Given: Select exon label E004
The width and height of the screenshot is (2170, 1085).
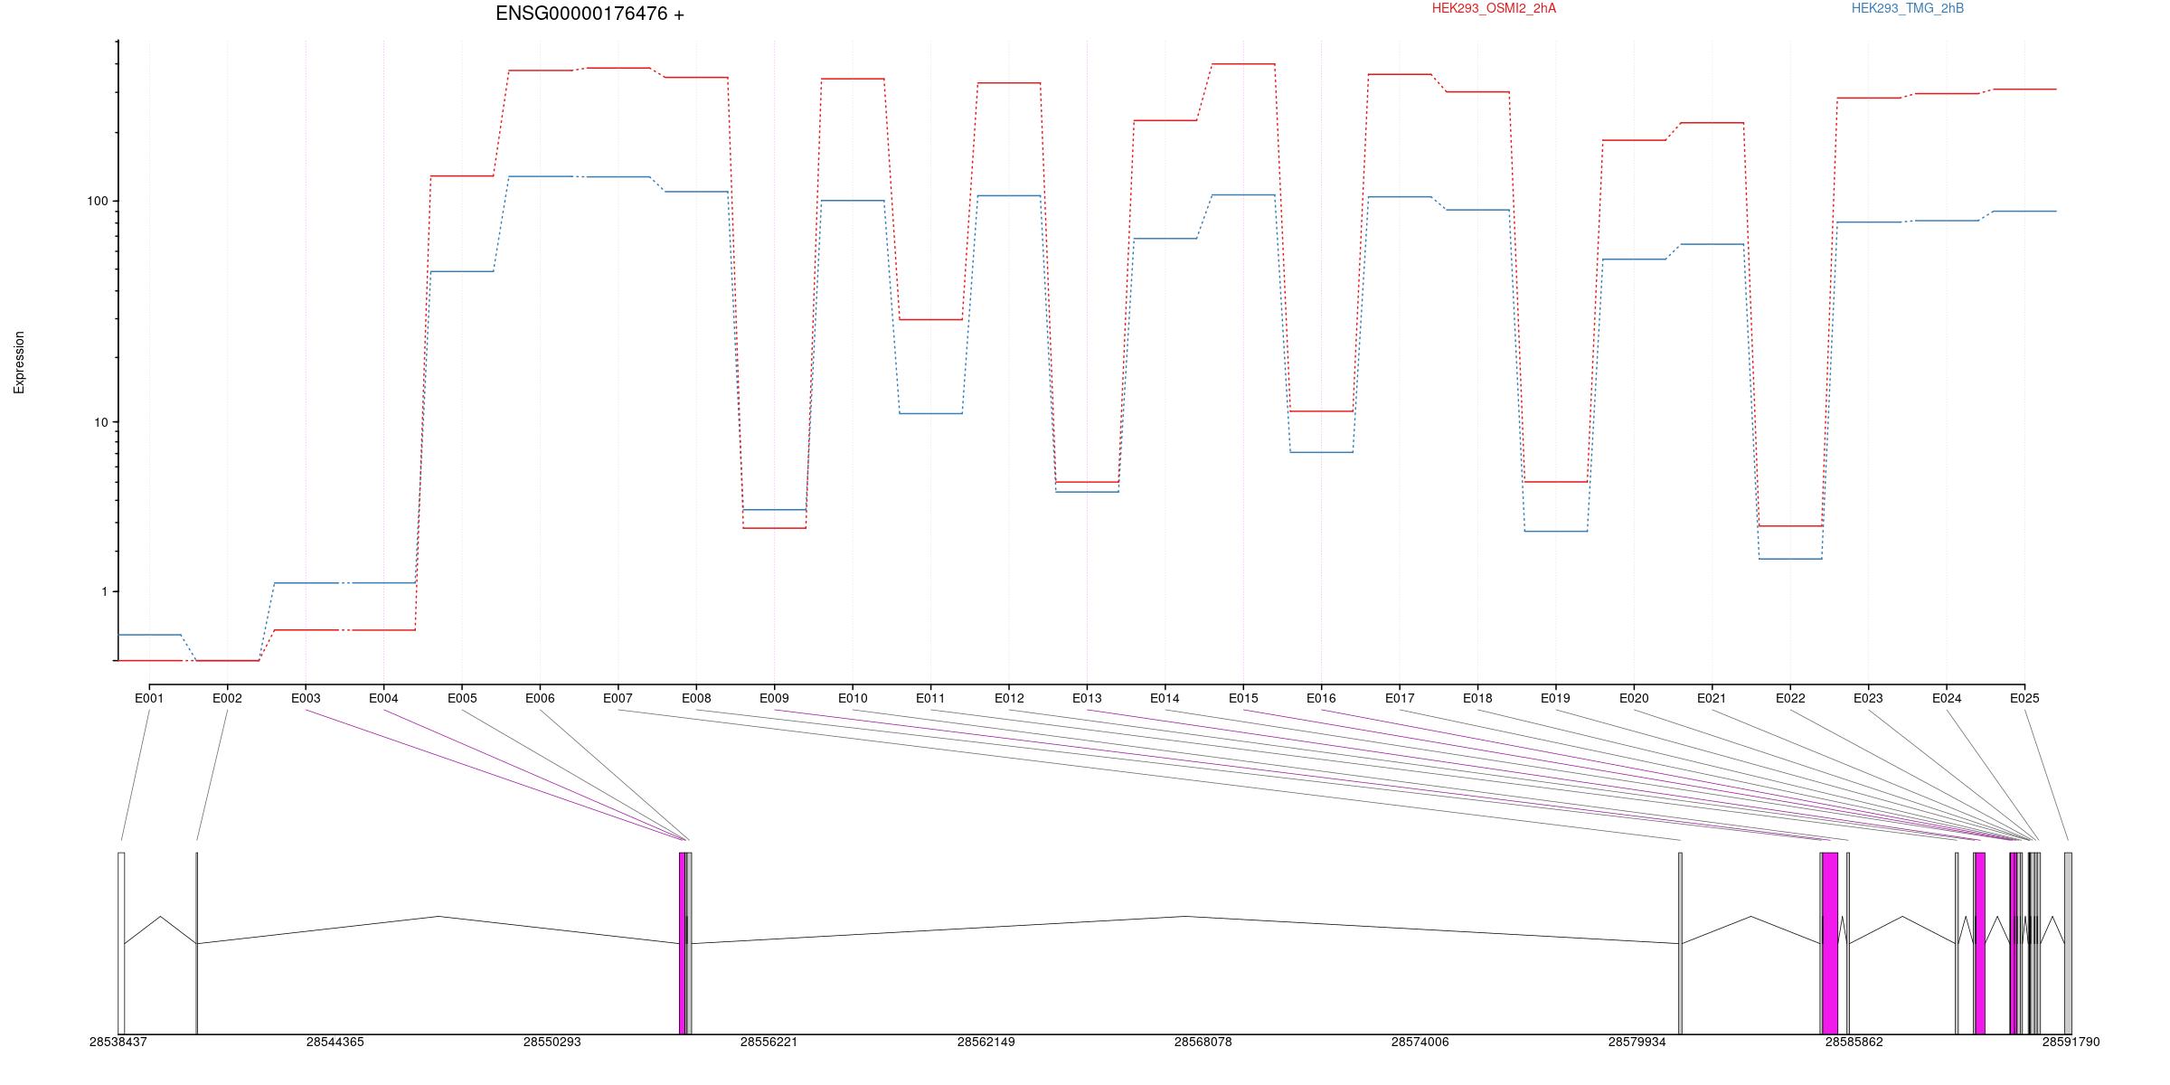Looking at the screenshot, I should 383,698.
